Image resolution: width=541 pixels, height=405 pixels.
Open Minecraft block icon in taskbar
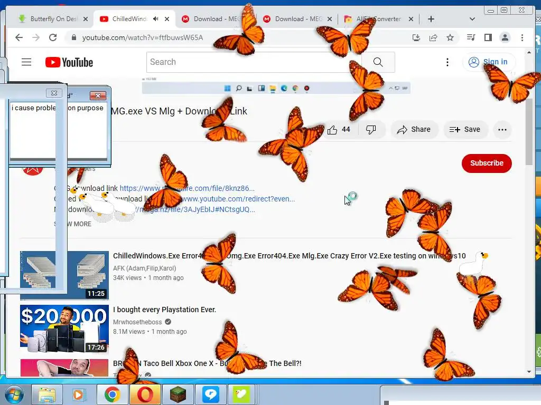[x=178, y=394]
